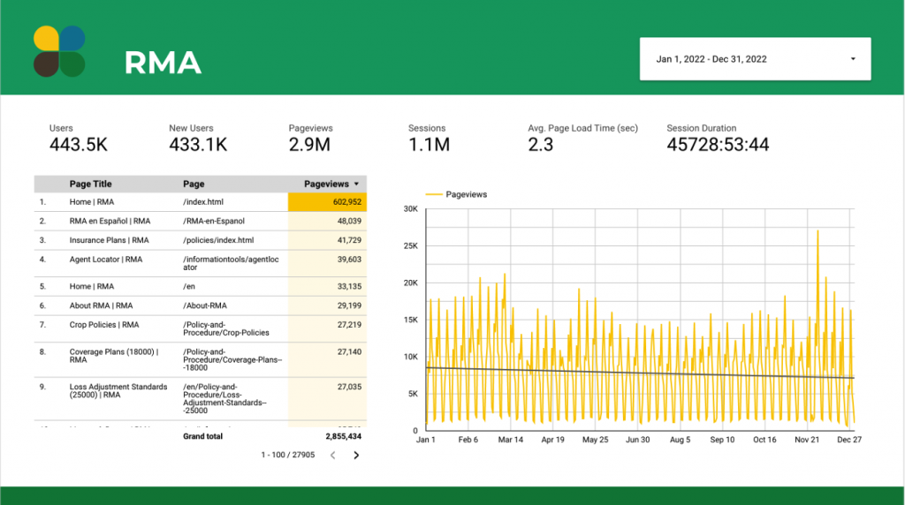Click the four-leaf RMA logo icon
905x505 pixels.
point(59,51)
